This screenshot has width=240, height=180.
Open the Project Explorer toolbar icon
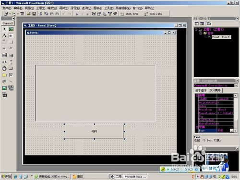pos(94,14)
